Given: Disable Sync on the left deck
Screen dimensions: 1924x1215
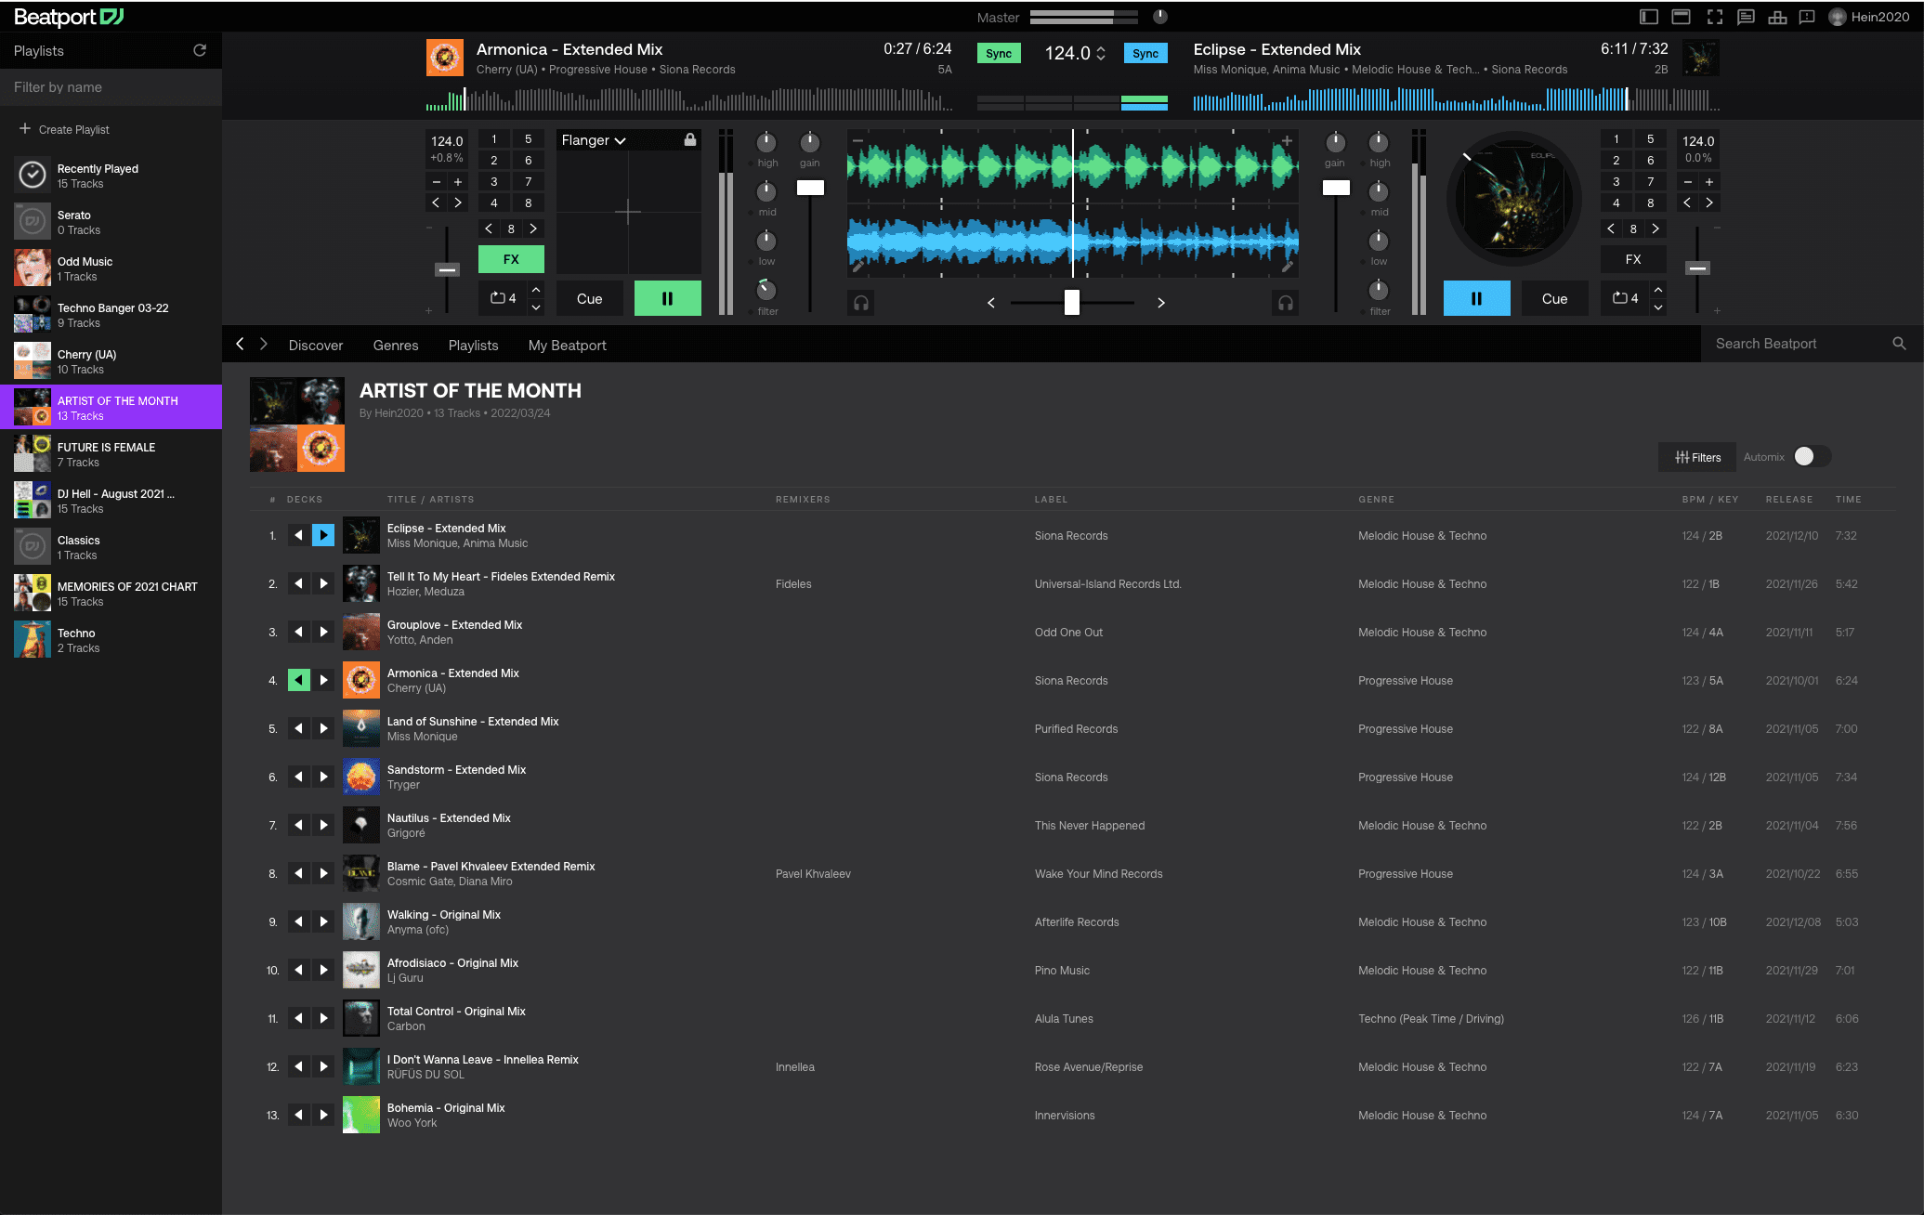Looking at the screenshot, I should [x=998, y=53].
